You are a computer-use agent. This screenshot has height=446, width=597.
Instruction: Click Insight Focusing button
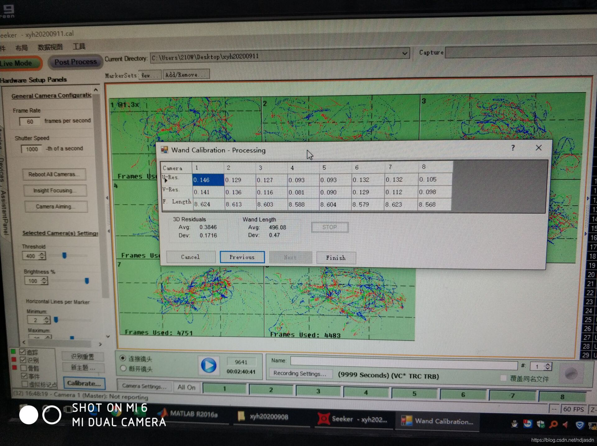[55, 190]
